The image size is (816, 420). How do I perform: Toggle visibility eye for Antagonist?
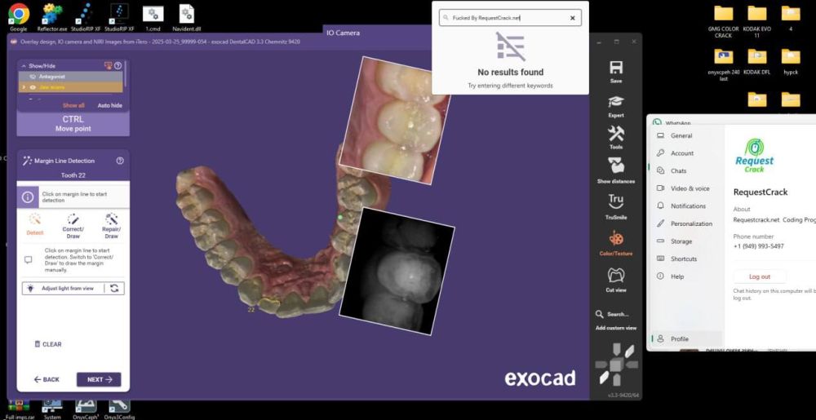pyautogui.click(x=33, y=77)
